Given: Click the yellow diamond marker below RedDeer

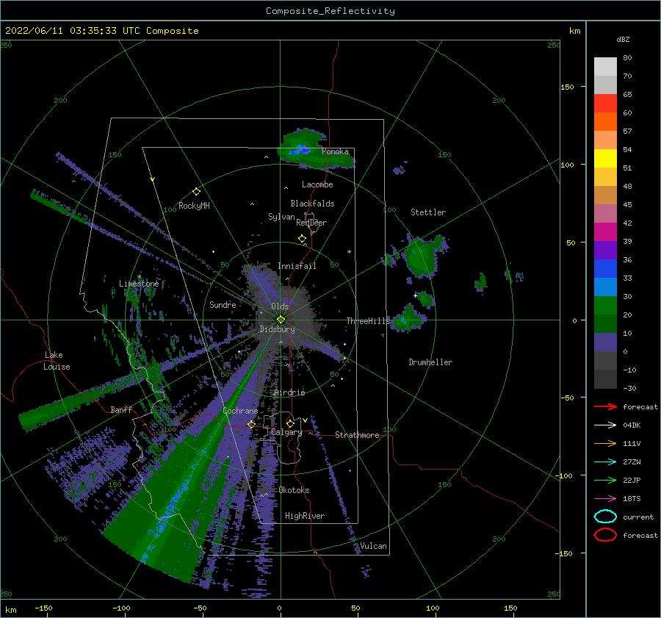Looking at the screenshot, I should click(303, 239).
